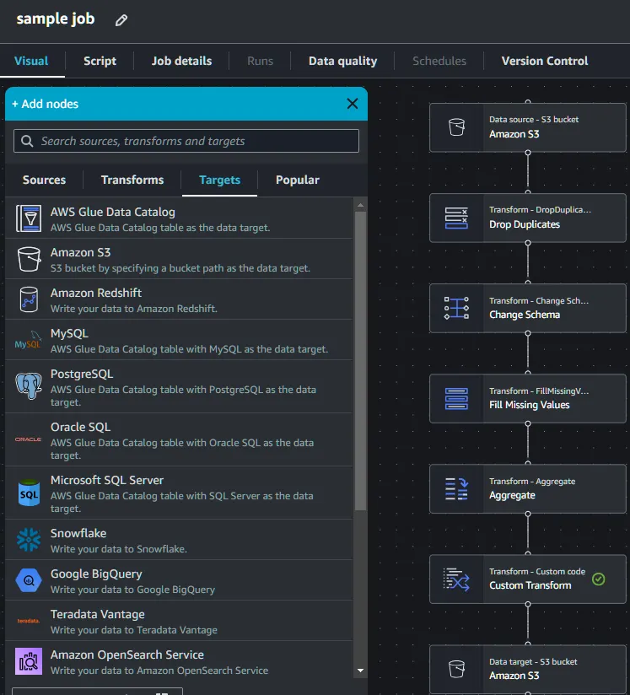Open the Job details tab
The width and height of the screenshot is (630, 695).
click(181, 61)
